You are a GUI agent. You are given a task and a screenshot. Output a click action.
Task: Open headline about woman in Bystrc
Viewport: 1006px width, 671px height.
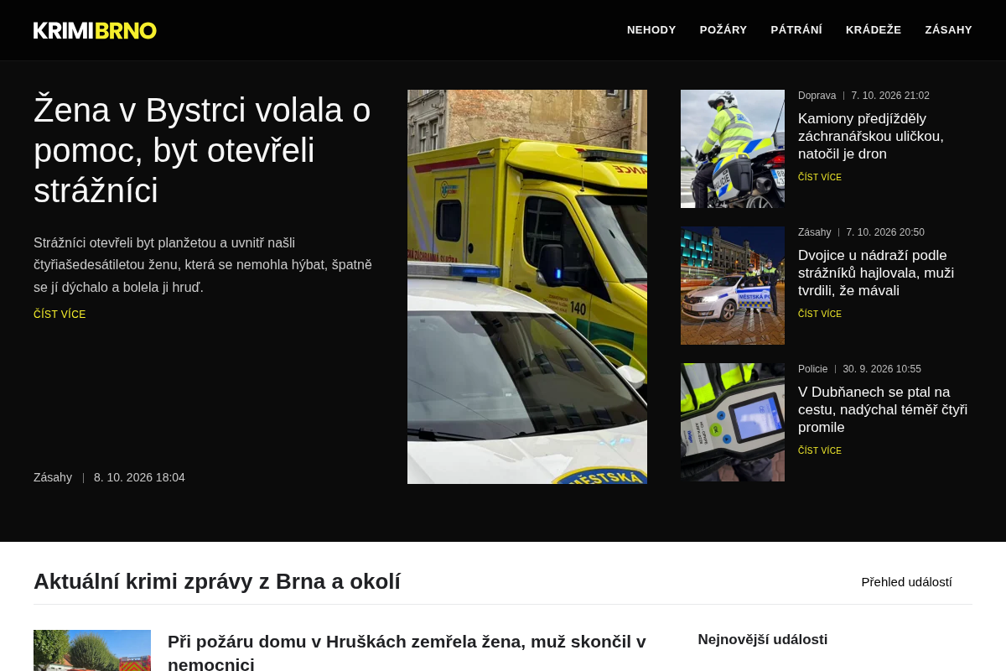pyautogui.click(x=202, y=150)
